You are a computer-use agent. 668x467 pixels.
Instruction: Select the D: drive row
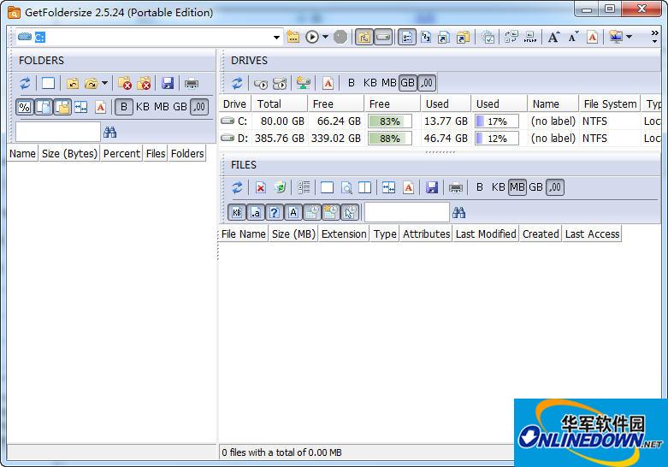(440, 139)
